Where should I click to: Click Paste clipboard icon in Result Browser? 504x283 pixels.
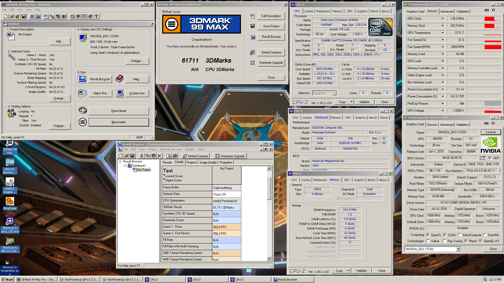[154, 156]
